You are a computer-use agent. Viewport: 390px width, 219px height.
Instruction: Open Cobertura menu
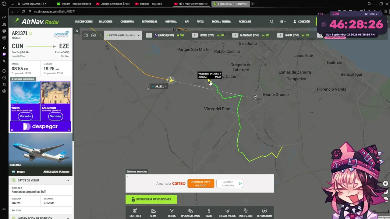127,22
